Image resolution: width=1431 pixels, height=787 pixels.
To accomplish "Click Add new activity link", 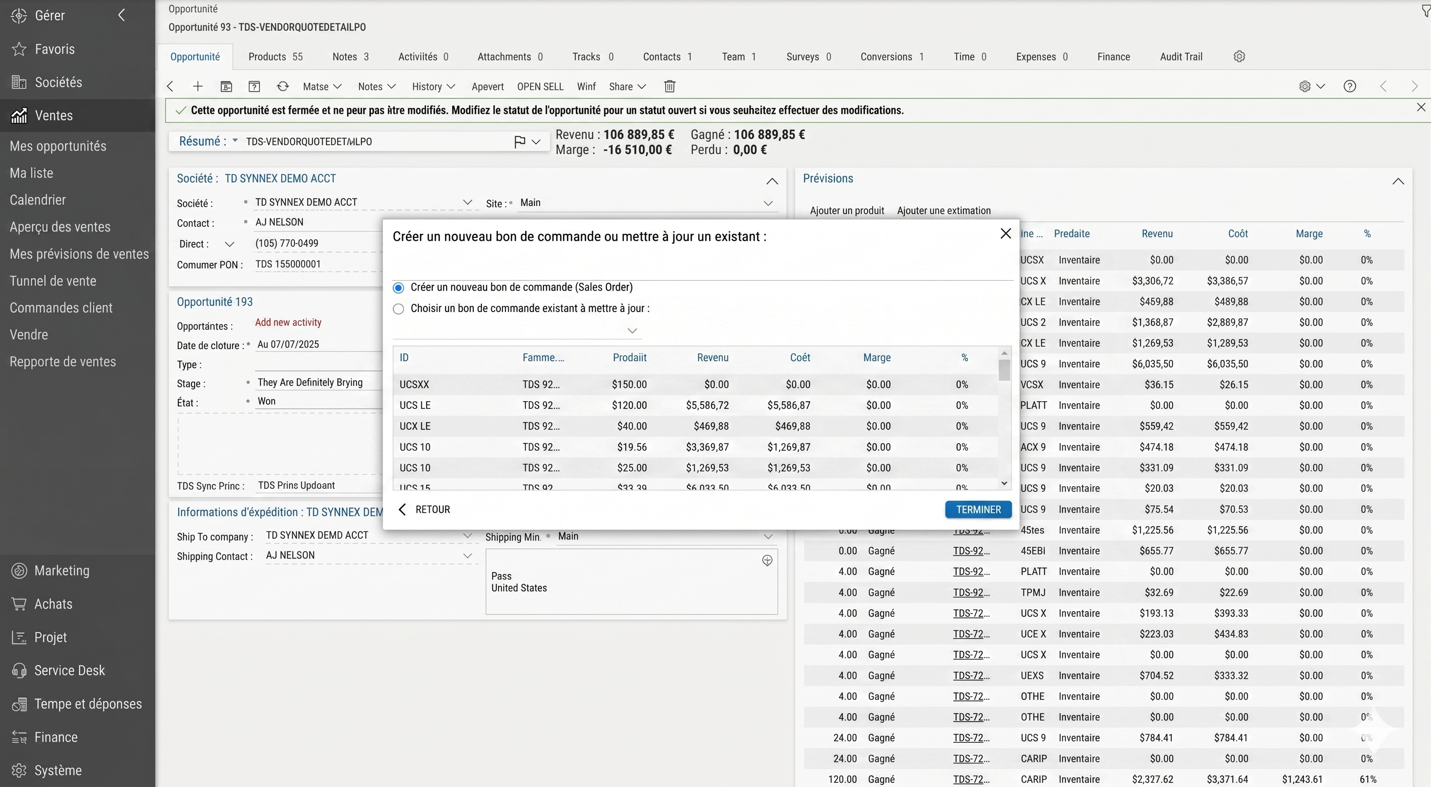I will click(x=288, y=322).
